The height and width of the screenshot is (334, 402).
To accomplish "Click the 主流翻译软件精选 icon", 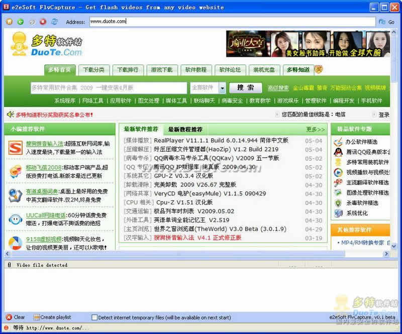I will (338, 182).
